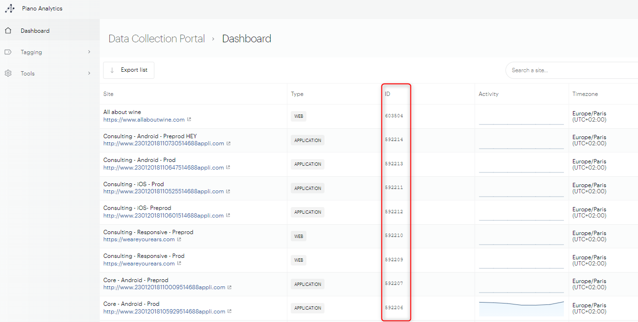Click the download arrow icon on Export list

pos(112,70)
